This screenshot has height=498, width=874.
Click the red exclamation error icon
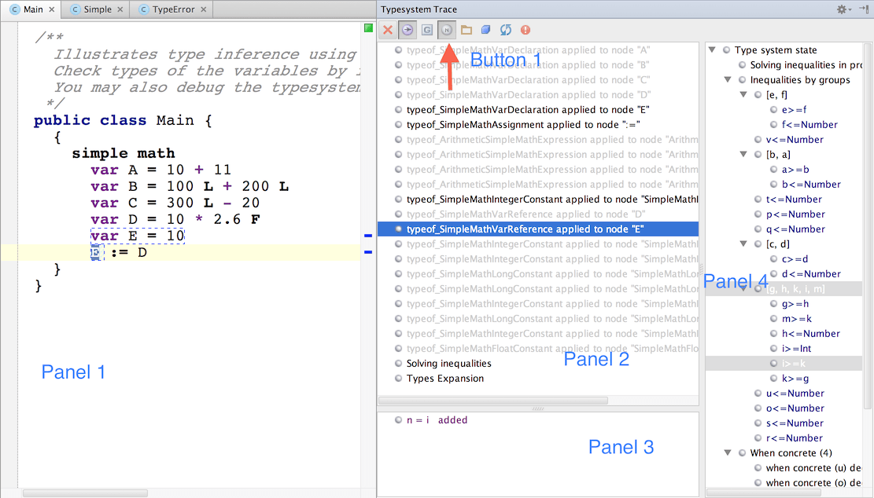pyautogui.click(x=526, y=30)
